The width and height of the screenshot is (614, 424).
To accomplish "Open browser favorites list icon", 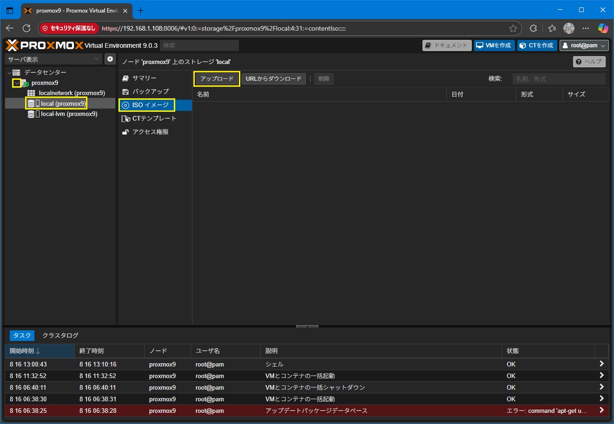I will [552, 28].
